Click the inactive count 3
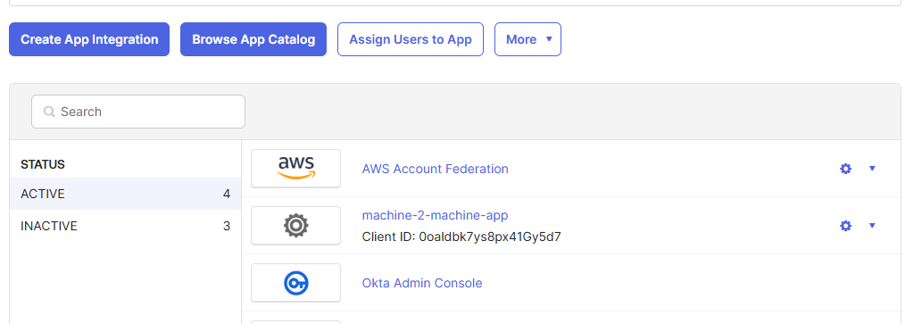 pyautogui.click(x=227, y=226)
